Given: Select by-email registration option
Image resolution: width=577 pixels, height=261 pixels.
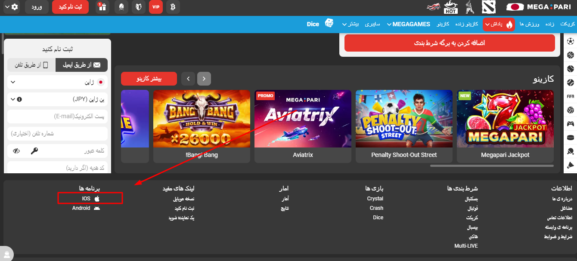Looking at the screenshot, I should (x=82, y=65).
